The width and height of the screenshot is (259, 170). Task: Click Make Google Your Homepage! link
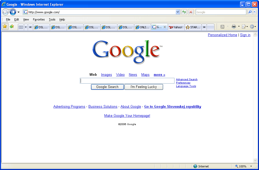click(127, 115)
